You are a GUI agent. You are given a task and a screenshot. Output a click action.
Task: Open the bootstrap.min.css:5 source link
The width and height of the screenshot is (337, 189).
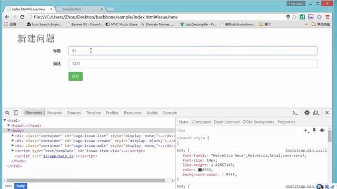pyautogui.click(x=306, y=151)
